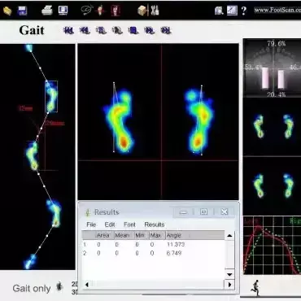Image resolution: width=301 pixels, height=301 pixels.
Task: Open help with the question mark icon
Action: [244, 11]
